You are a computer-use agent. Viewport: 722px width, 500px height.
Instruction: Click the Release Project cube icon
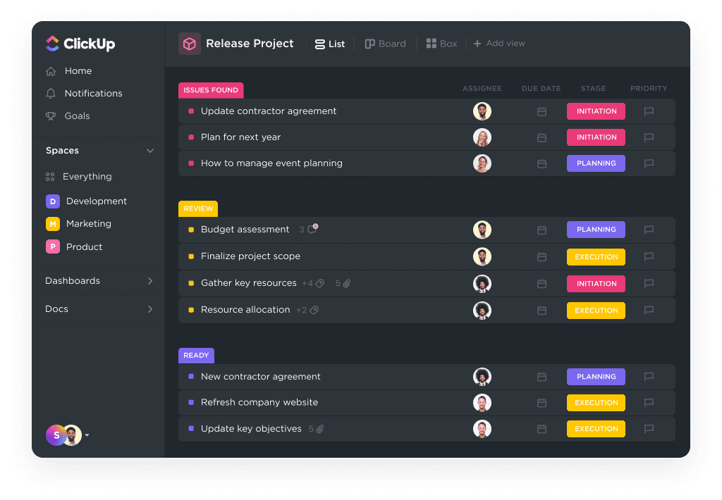click(x=189, y=43)
